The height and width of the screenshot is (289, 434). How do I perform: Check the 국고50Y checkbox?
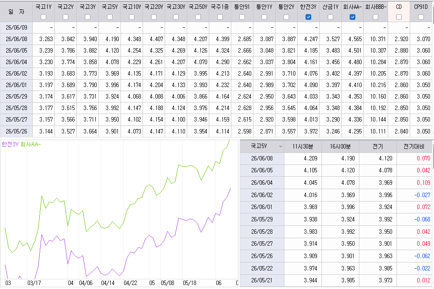pos(198,17)
